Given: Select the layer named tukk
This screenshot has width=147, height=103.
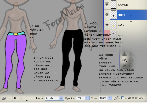Looking at the screenshot, I should click(x=120, y=35).
